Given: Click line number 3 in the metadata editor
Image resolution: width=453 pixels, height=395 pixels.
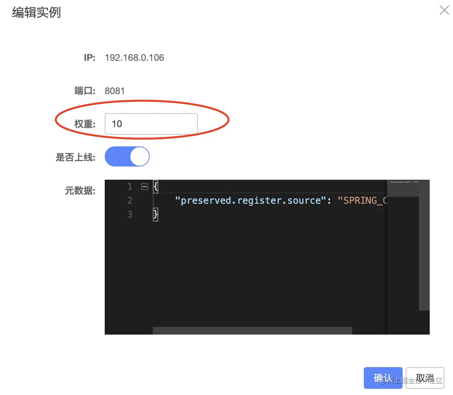Looking at the screenshot, I should (130, 214).
